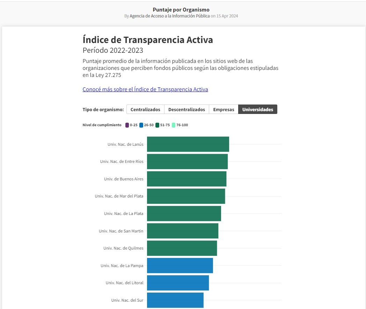
Task: Select the Univ. Nac. de Entre Ríos bar
Action: point(187,161)
